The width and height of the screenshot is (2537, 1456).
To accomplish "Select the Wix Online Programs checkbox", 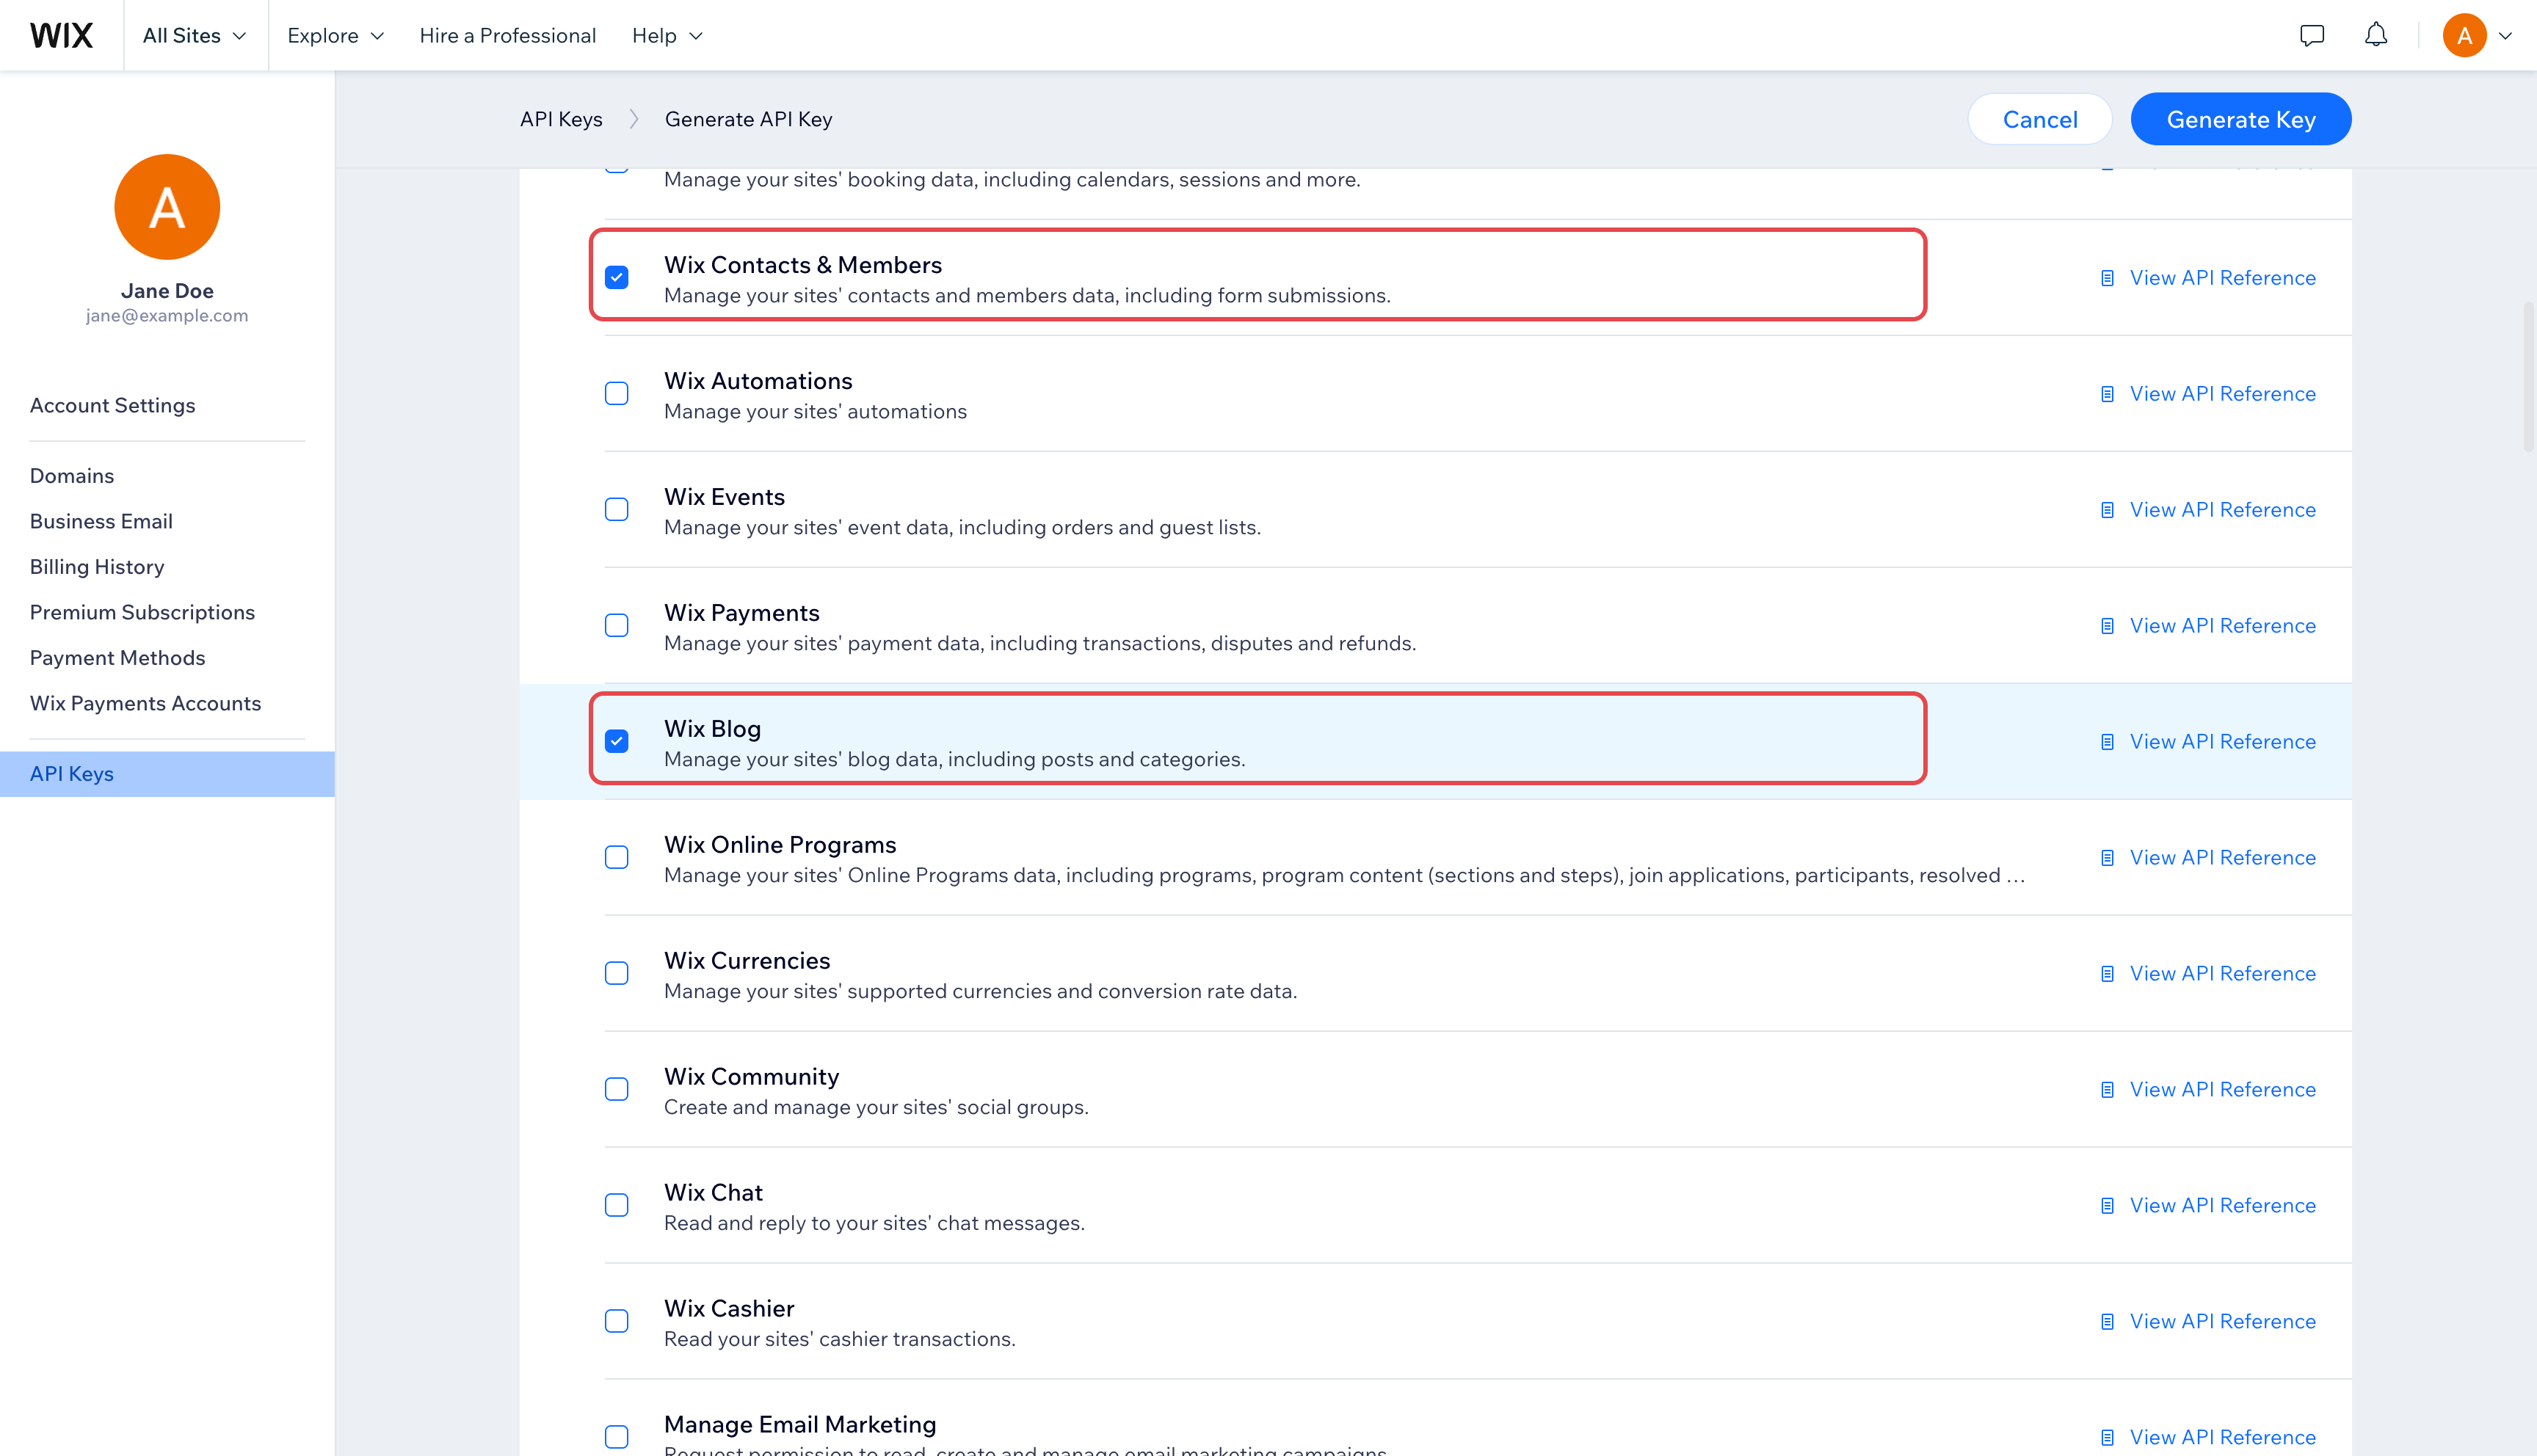I will coord(617,858).
